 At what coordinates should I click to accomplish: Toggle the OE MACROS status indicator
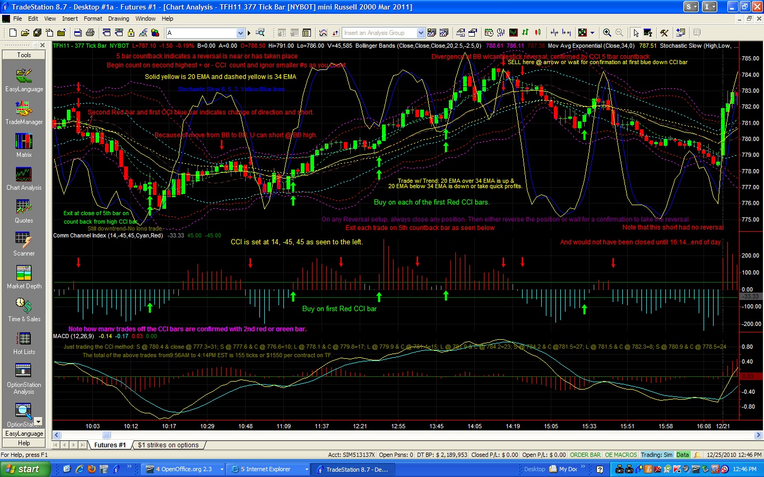[x=621, y=455]
